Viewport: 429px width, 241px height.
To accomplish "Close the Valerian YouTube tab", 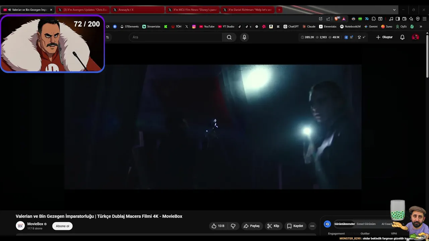I will [51, 10].
